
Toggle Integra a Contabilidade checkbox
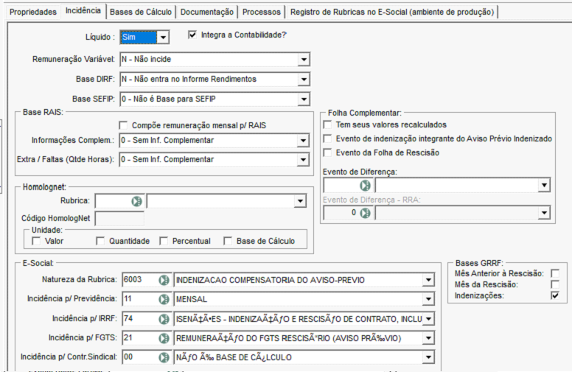[x=192, y=35]
